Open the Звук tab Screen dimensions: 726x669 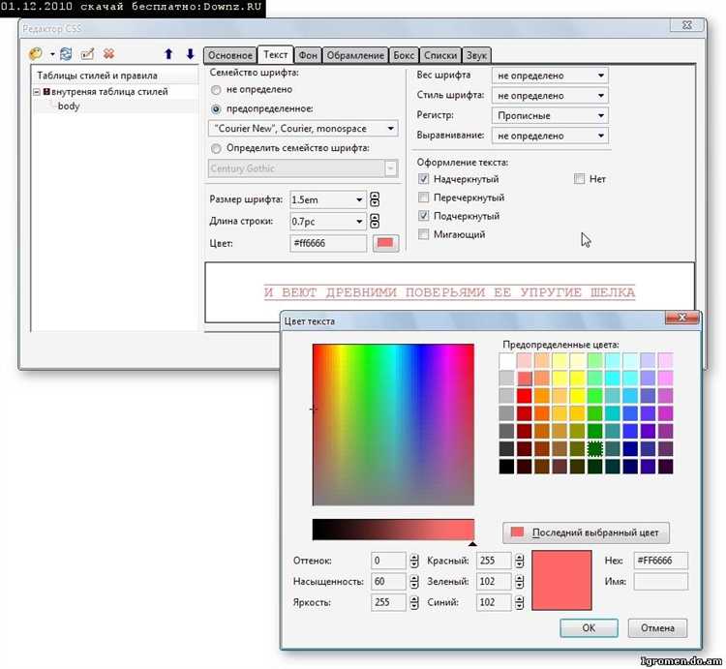(476, 55)
